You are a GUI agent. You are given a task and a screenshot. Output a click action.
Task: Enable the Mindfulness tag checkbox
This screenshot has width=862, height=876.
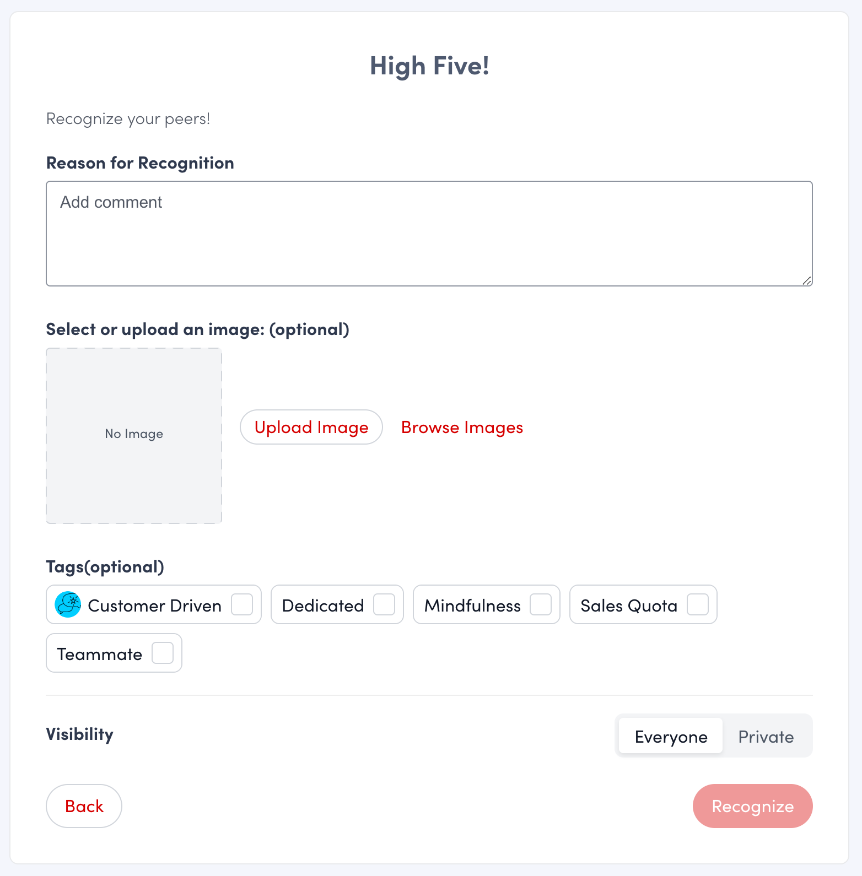point(541,604)
